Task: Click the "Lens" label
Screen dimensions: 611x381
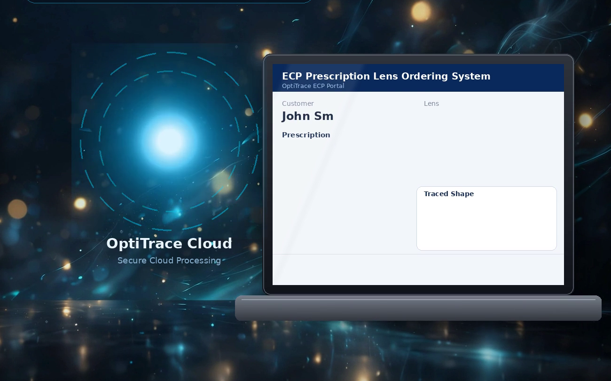Action: click(431, 103)
